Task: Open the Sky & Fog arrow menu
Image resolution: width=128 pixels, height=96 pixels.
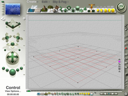Action: (x=68, y=2)
